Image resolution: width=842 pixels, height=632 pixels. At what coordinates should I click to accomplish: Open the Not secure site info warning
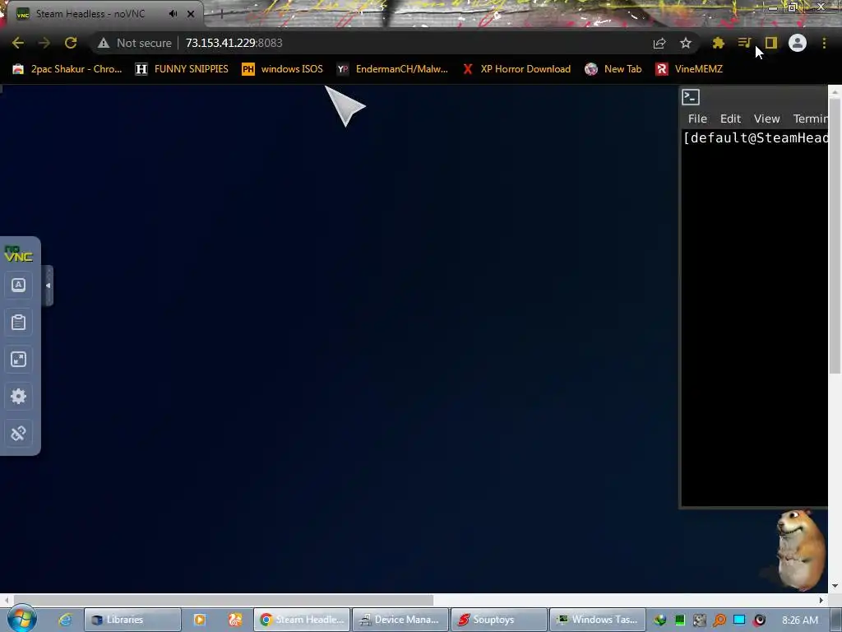tap(134, 43)
